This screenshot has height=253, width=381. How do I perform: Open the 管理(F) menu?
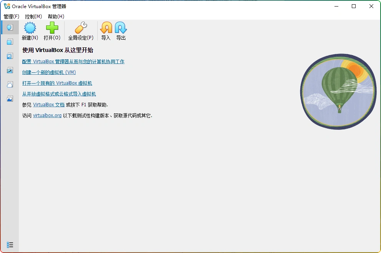[11, 17]
